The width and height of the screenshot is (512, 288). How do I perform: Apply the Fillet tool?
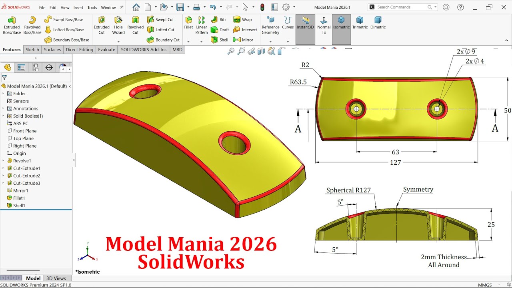188,23
